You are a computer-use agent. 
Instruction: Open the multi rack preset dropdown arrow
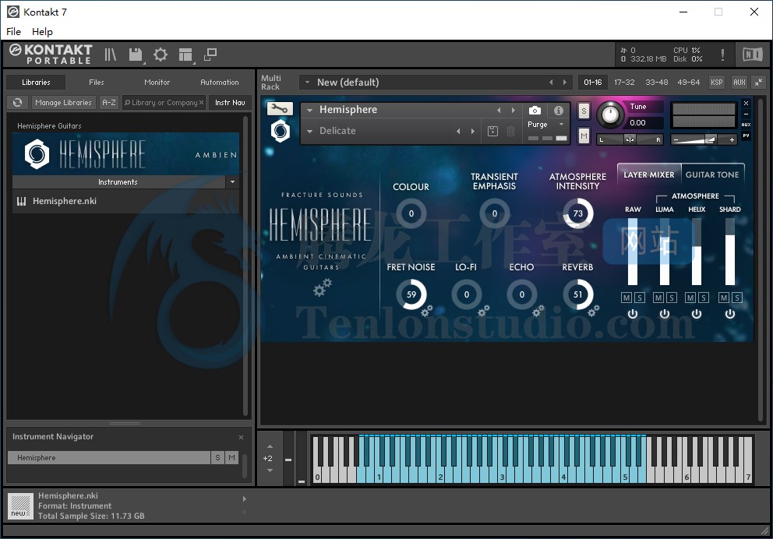tap(307, 83)
